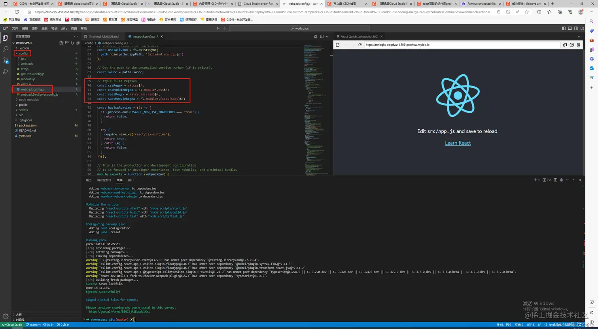Viewport: 598px width, 329px height.
Task: Close the React Quickstart preview tab
Action: (x=382, y=36)
